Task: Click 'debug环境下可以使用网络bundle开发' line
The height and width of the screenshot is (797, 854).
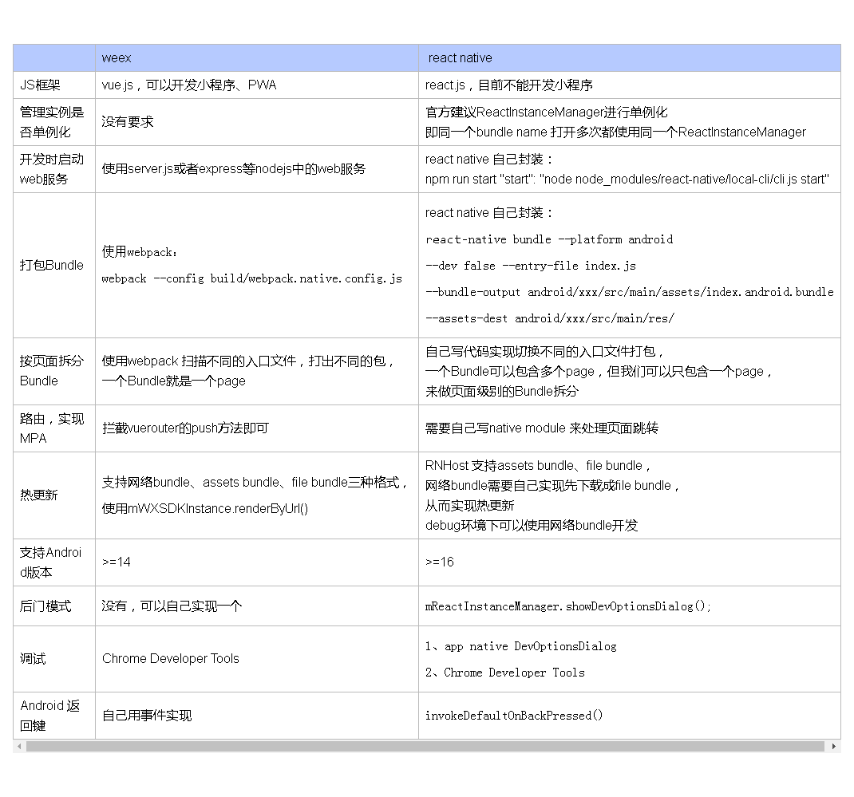Action: point(532,526)
